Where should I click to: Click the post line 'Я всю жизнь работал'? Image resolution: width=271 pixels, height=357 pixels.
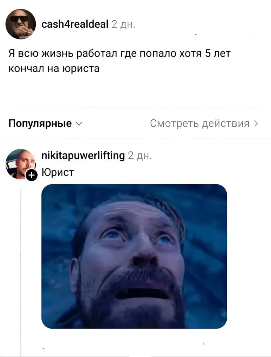[120, 53]
